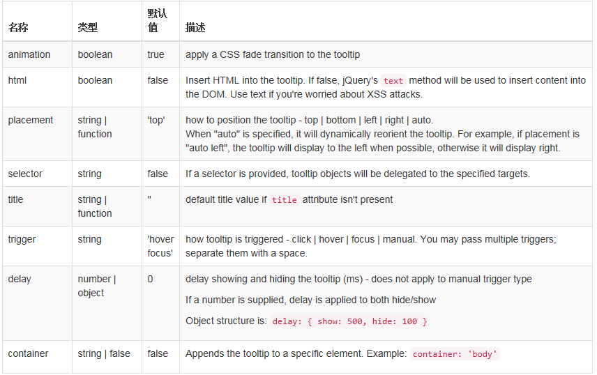Click the 'number | object' type cell
The image size is (597, 375).
click(x=97, y=286)
